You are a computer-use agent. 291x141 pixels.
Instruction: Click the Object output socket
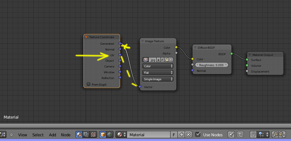coord(120,60)
